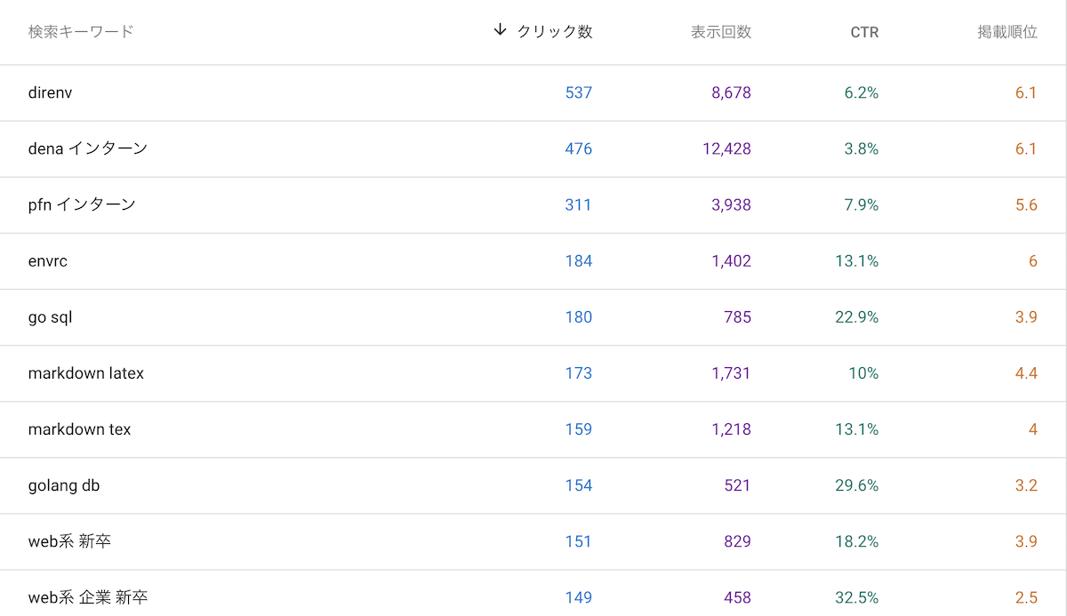Open the direnv keyword row

coord(50,92)
